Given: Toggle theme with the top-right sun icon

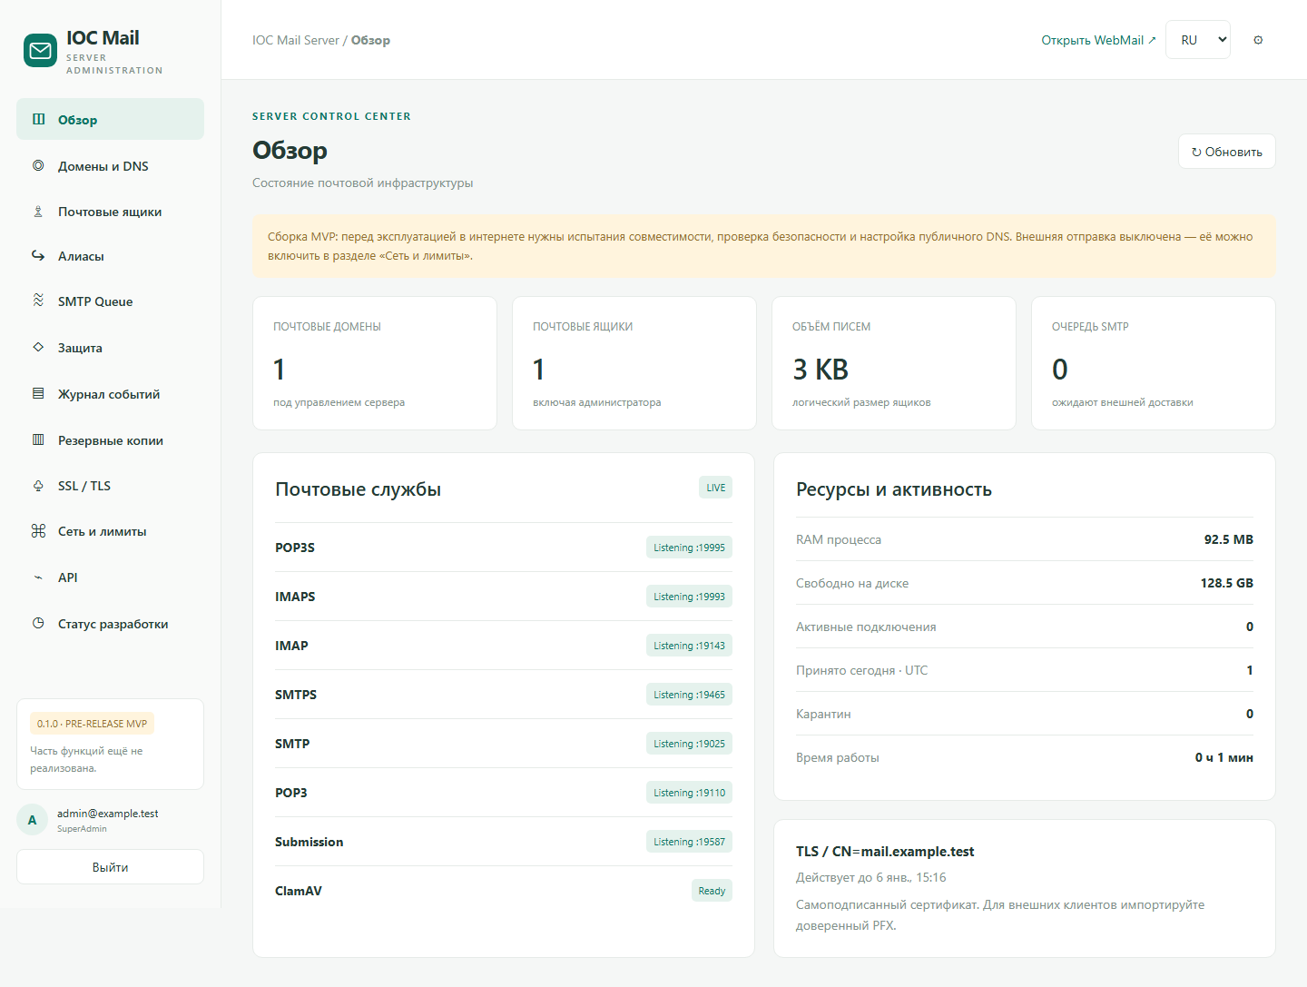Looking at the screenshot, I should coord(1258,40).
